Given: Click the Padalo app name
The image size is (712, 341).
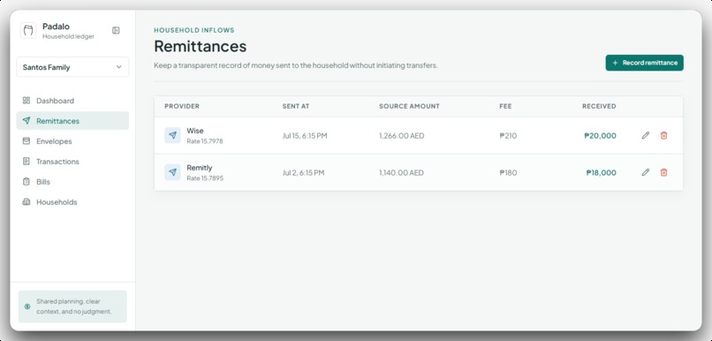Looking at the screenshot, I should click(56, 27).
